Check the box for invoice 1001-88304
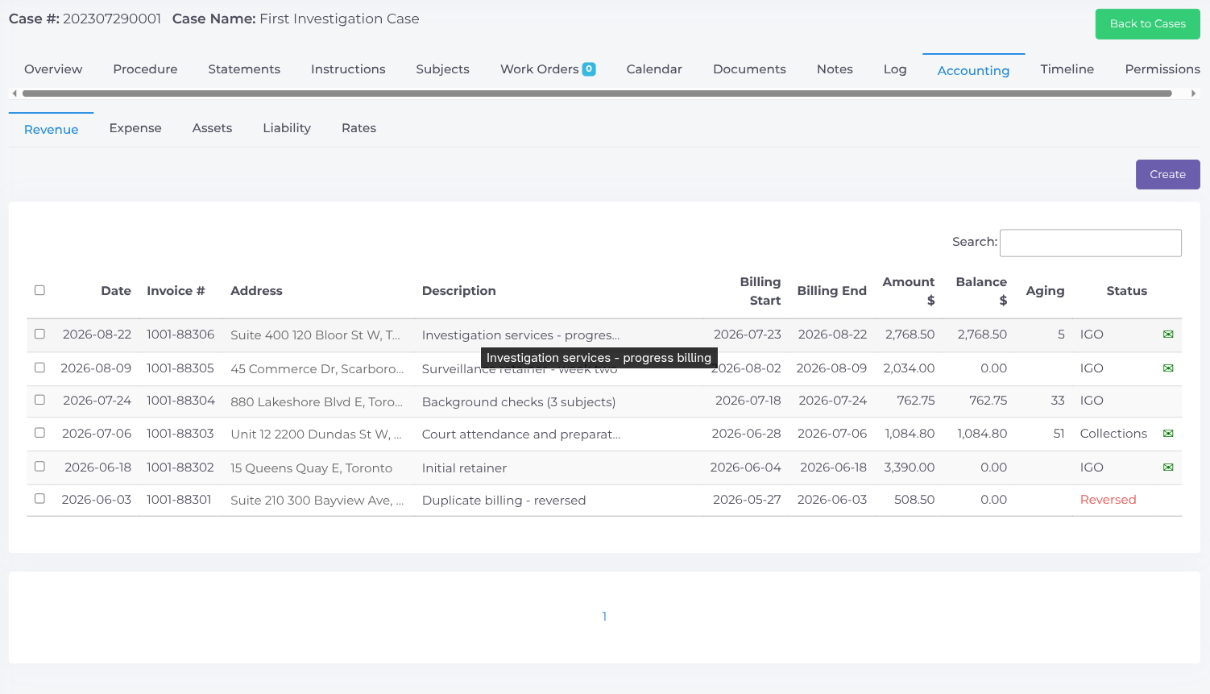This screenshot has width=1210, height=694. 39,400
